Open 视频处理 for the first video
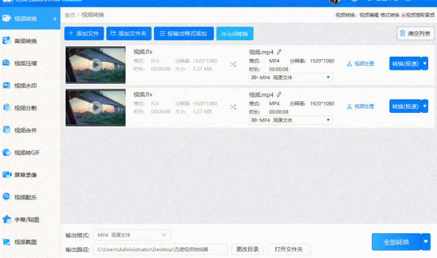437x258 pixels. coord(360,64)
